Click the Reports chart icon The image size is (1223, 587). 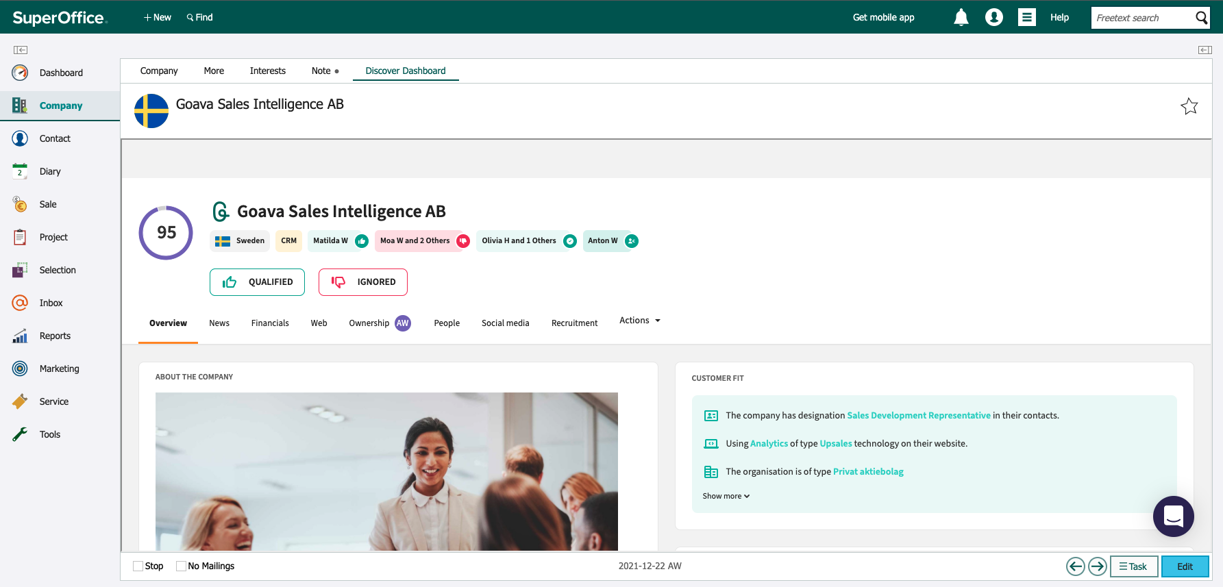pyautogui.click(x=20, y=336)
